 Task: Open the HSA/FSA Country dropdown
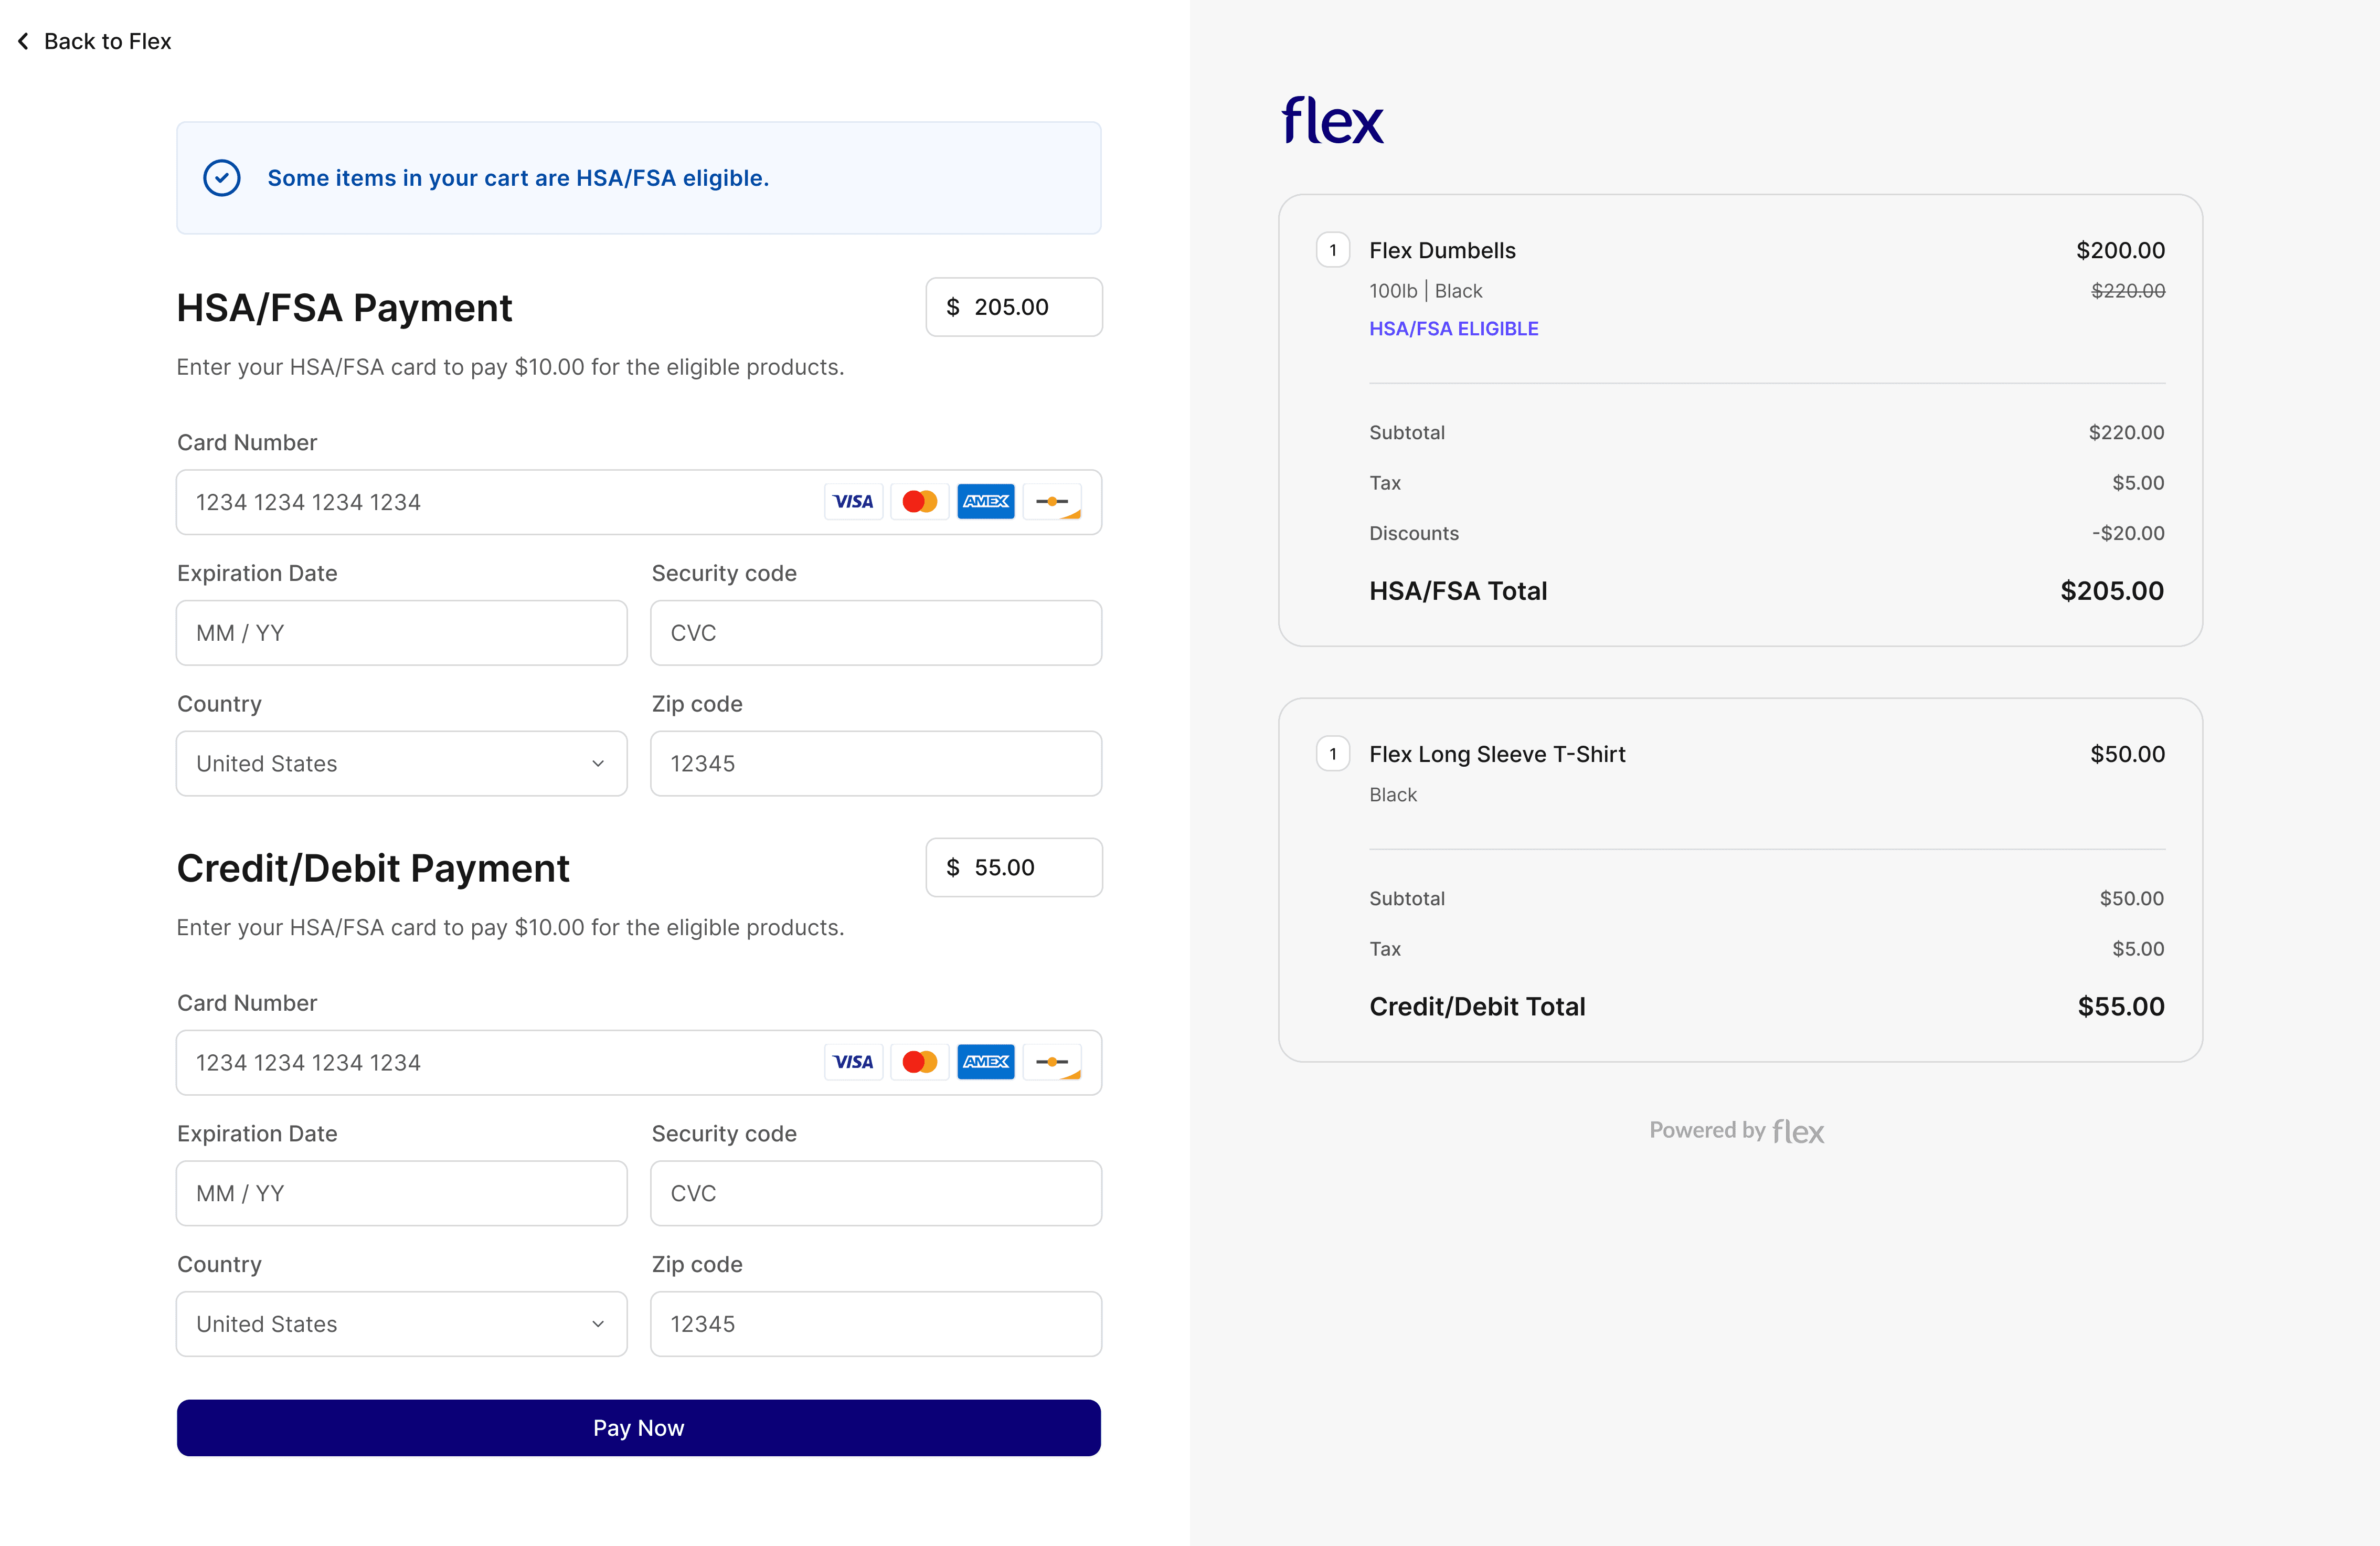pos(401,764)
